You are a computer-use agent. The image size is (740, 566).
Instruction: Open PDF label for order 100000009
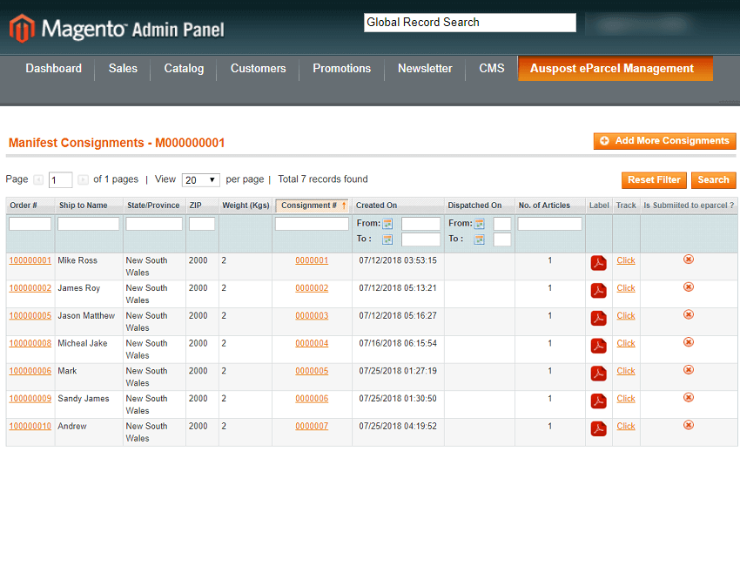click(598, 401)
